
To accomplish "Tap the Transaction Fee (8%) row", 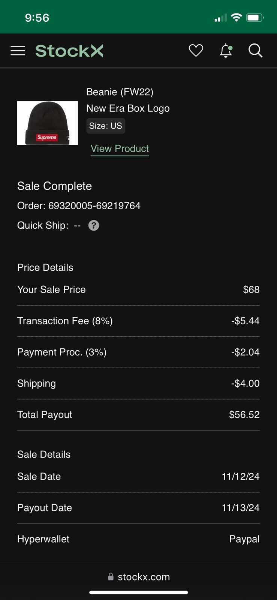I will pyautogui.click(x=138, y=321).
